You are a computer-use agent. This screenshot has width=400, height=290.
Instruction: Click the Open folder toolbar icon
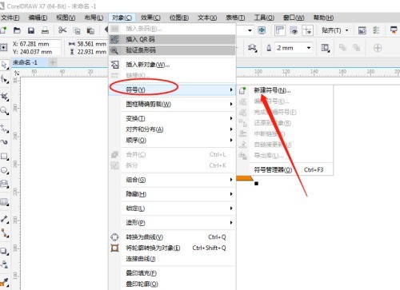pos(17,30)
